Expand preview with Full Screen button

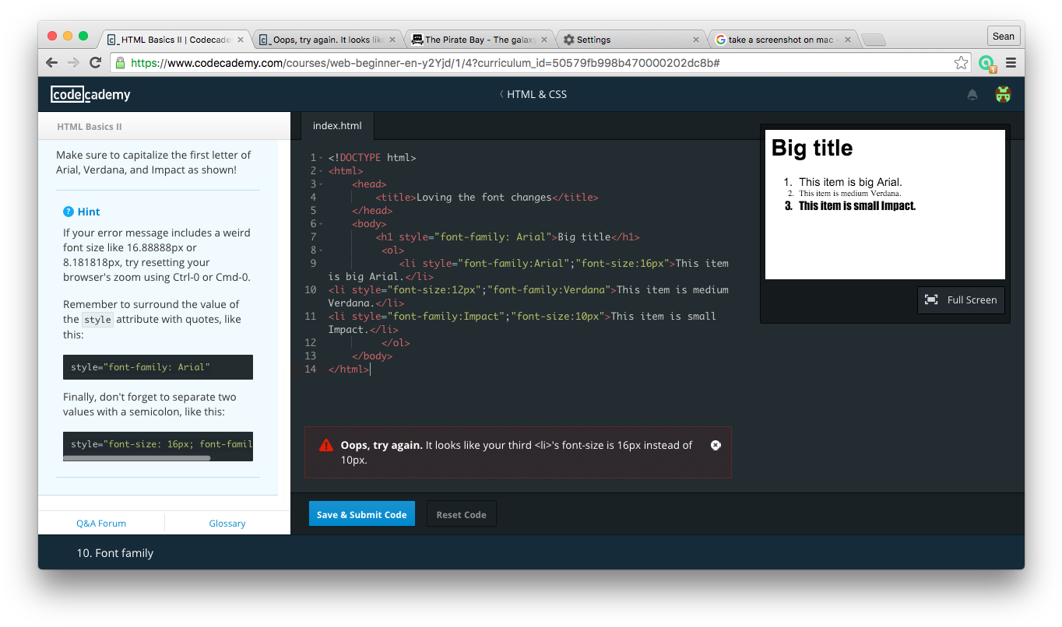click(x=961, y=300)
